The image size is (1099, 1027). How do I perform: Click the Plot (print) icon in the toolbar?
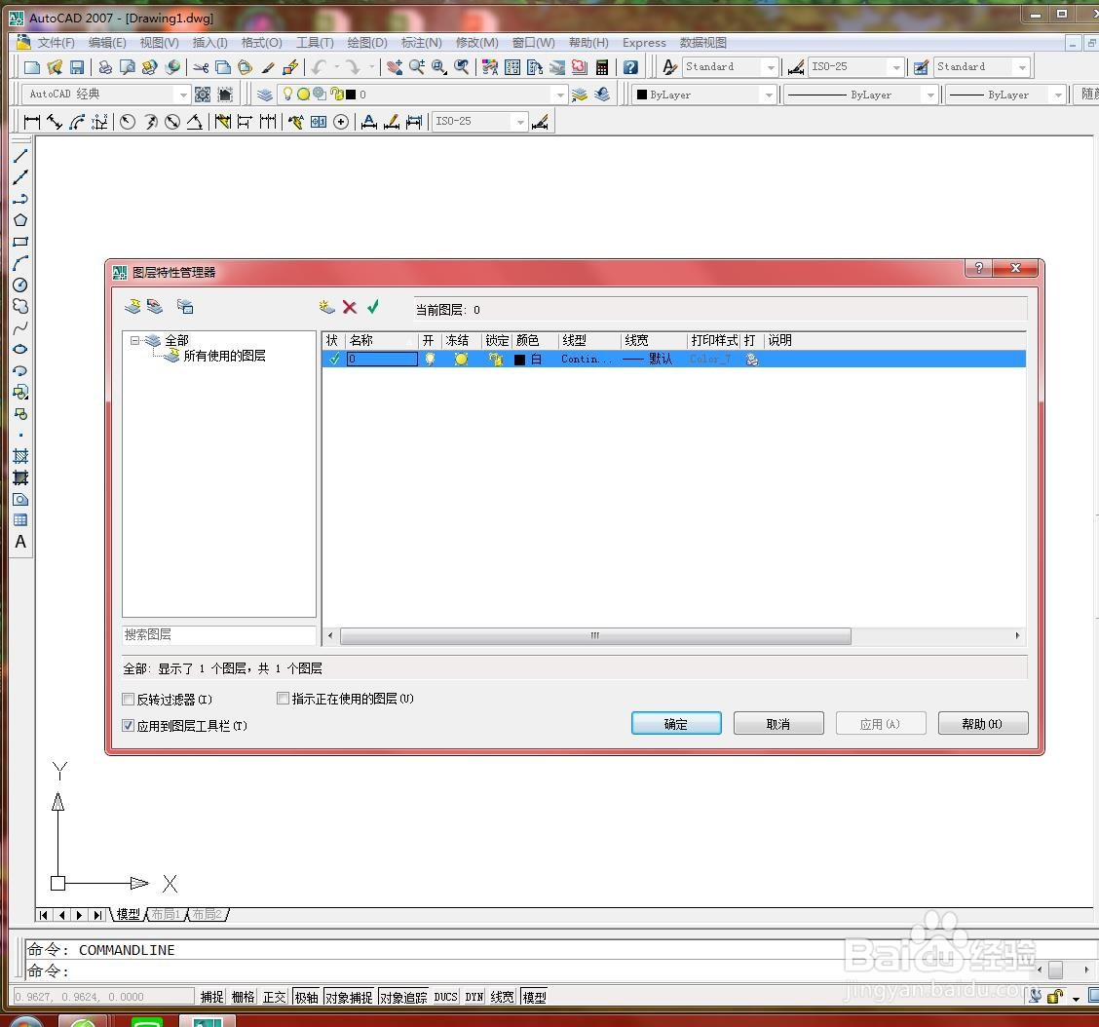click(x=105, y=66)
